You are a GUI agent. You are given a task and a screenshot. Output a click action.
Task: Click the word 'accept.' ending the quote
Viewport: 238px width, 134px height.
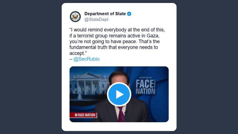click(x=77, y=53)
